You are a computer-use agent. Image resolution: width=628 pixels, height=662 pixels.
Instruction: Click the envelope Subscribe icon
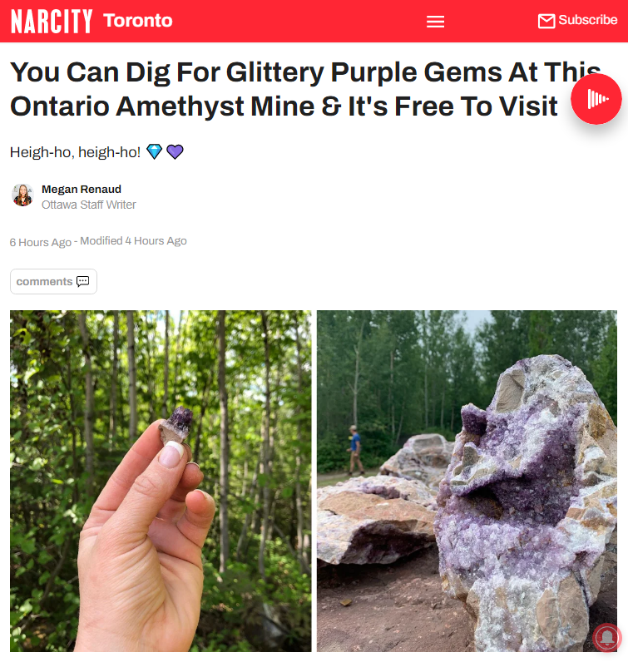546,21
